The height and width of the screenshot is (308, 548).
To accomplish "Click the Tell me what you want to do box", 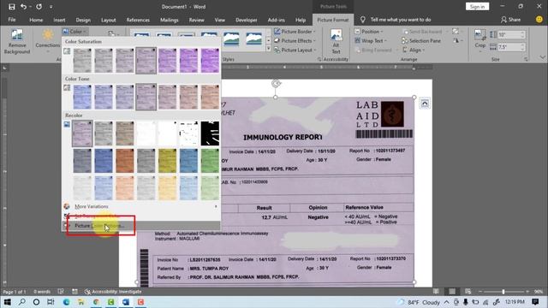I will point(401,20).
